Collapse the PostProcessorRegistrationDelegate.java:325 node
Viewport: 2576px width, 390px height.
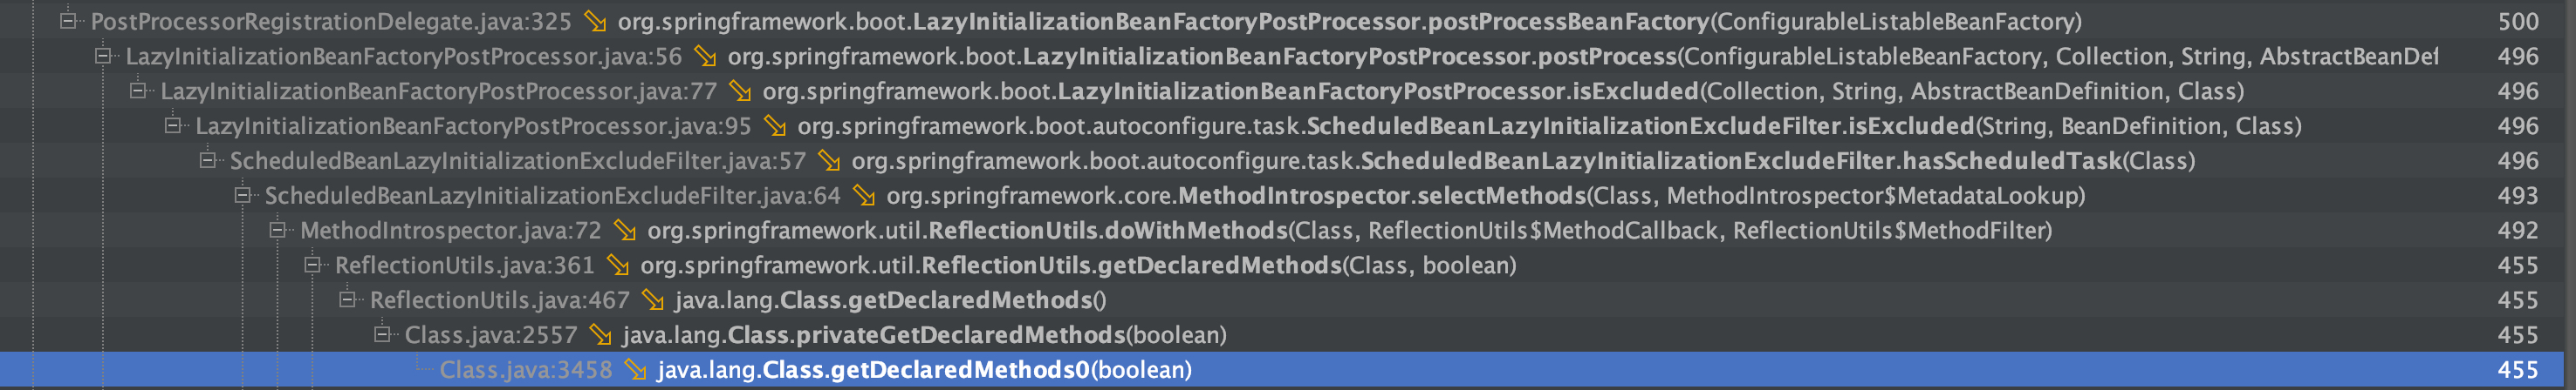(x=68, y=20)
